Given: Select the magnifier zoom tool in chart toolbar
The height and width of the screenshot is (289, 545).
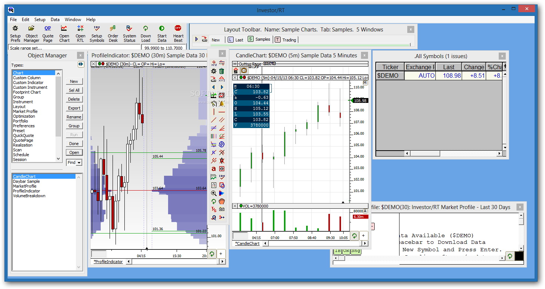Looking at the screenshot, I should click(x=214, y=193).
